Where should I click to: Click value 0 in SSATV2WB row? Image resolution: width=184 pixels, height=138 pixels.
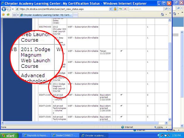pos(147,106)
